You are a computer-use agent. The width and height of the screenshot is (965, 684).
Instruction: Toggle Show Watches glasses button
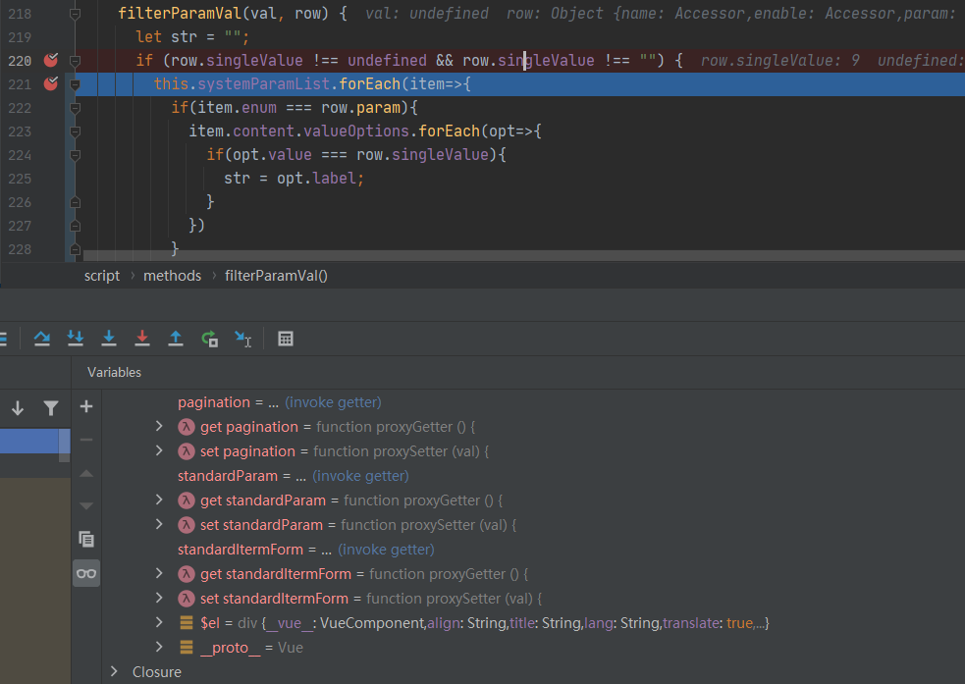pyautogui.click(x=86, y=573)
